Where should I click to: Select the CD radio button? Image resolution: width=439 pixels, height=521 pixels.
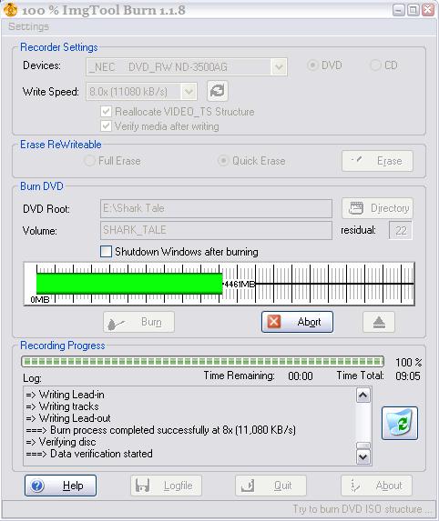(375, 65)
